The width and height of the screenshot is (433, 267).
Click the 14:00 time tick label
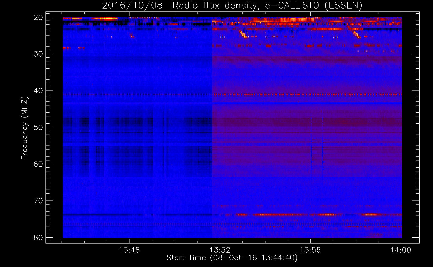(401, 250)
